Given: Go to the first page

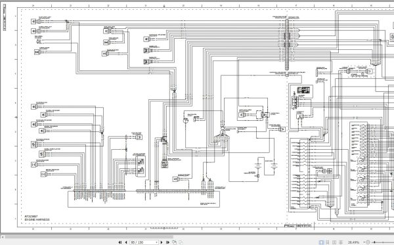Looking at the screenshot, I should coord(120,242).
